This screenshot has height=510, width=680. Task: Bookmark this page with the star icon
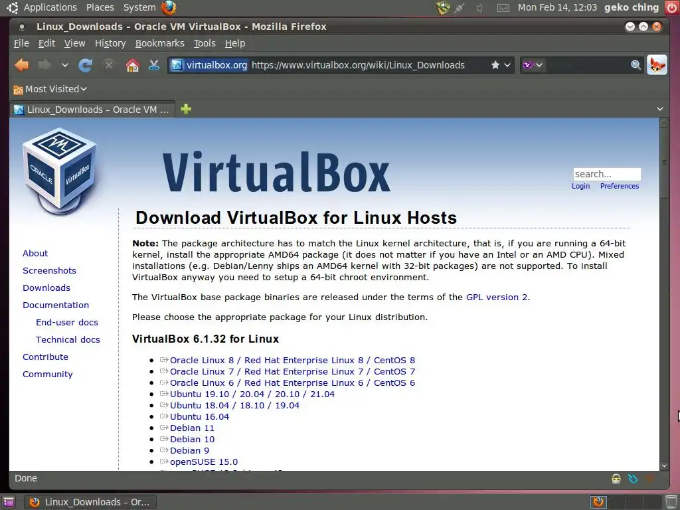click(495, 65)
